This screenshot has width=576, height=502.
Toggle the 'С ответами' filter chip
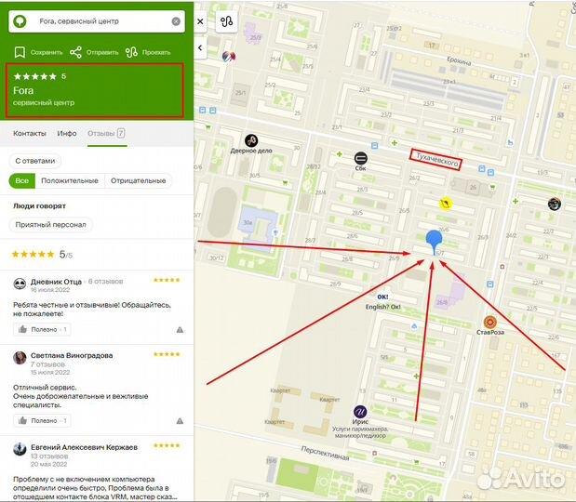click(x=34, y=160)
